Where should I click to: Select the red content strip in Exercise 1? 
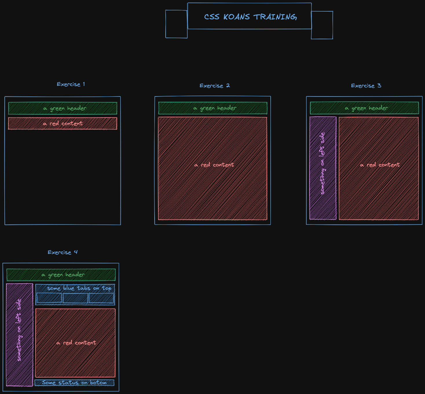pos(63,123)
